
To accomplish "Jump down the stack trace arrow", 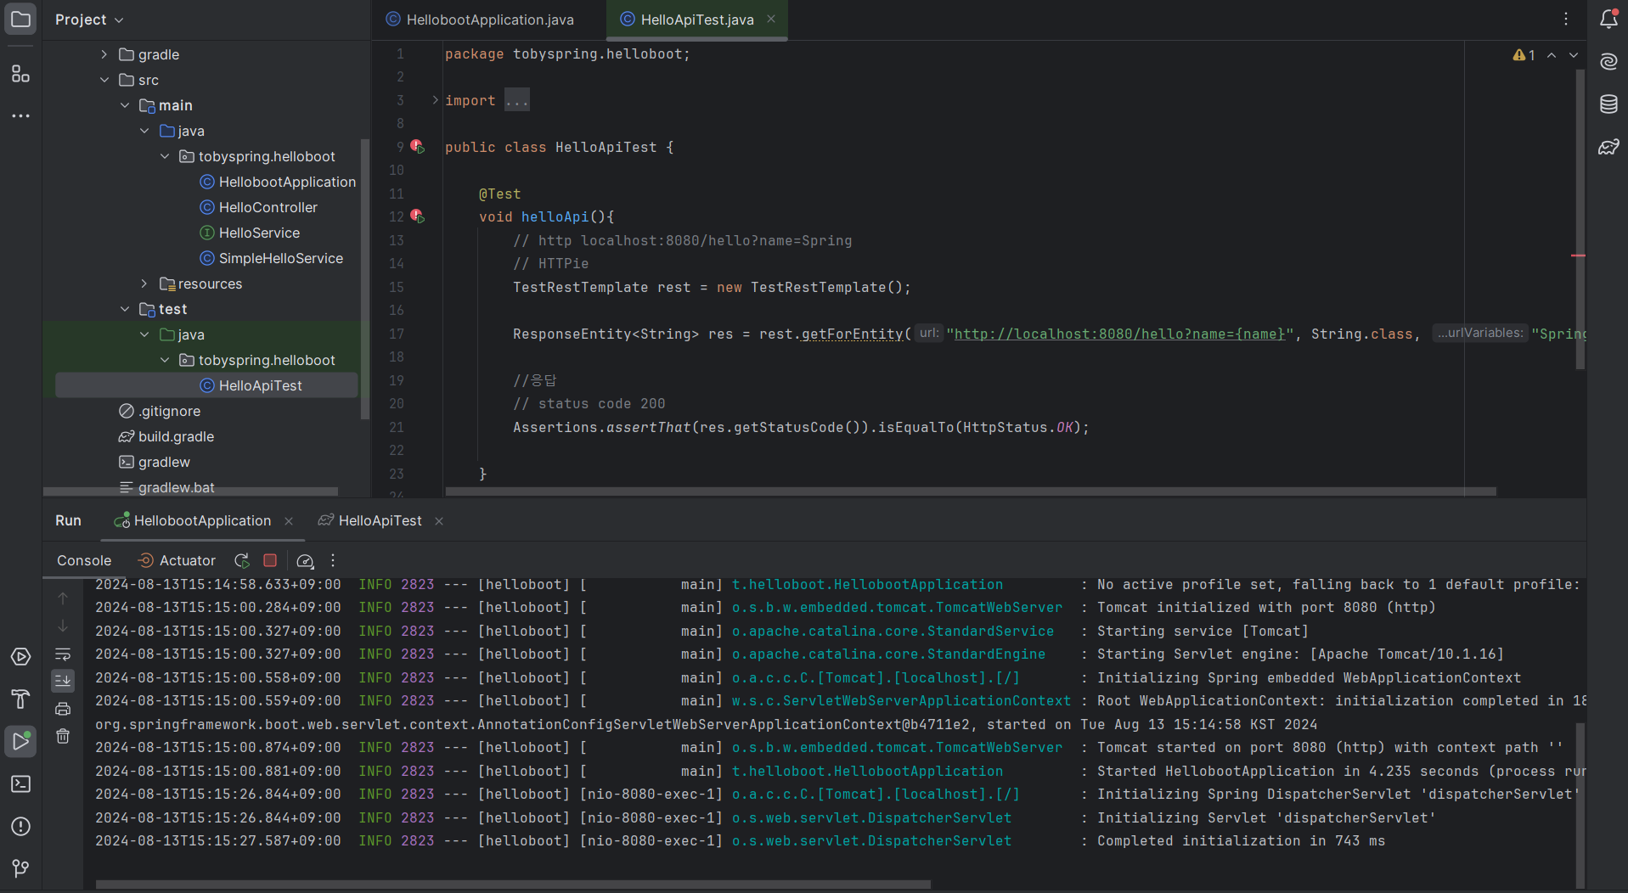I will tap(63, 626).
